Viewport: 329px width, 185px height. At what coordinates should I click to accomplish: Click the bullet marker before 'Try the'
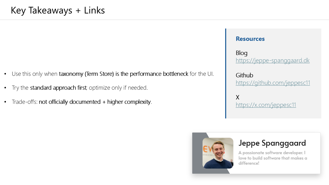[x=5, y=88]
